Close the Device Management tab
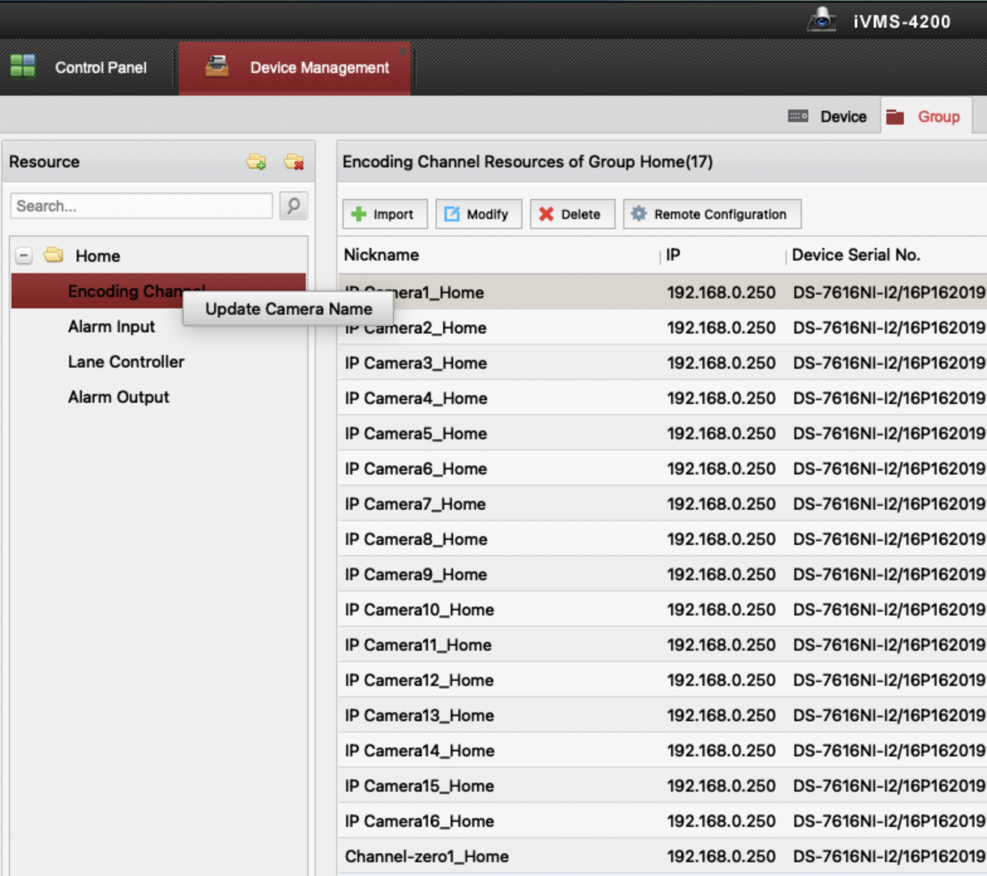Screen dimensions: 987x876 tap(402, 51)
